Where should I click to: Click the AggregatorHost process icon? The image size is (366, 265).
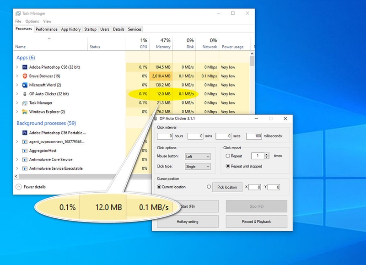tap(25, 151)
